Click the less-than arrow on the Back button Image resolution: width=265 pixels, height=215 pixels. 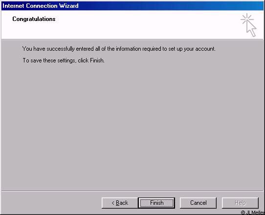click(x=113, y=203)
